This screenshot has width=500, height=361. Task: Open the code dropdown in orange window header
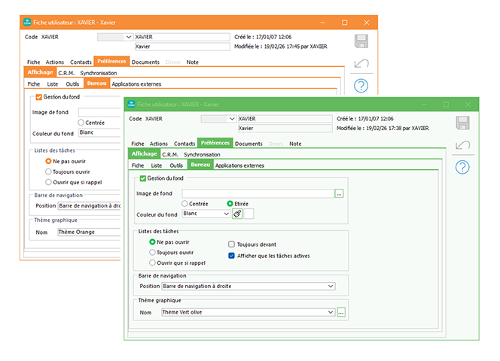click(x=114, y=37)
